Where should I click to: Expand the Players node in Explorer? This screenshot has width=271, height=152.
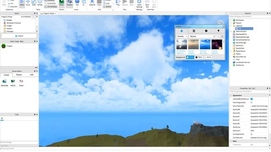coord(231,23)
